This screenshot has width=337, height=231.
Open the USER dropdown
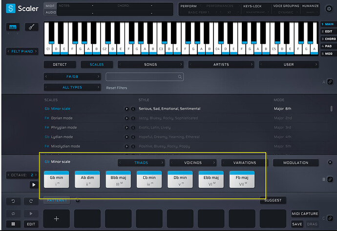(x=289, y=64)
